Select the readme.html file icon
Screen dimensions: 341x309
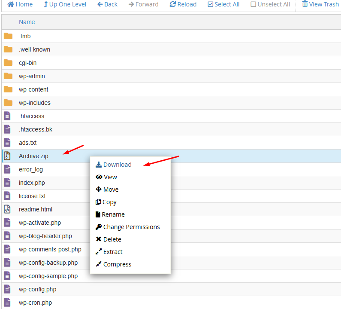7,209
